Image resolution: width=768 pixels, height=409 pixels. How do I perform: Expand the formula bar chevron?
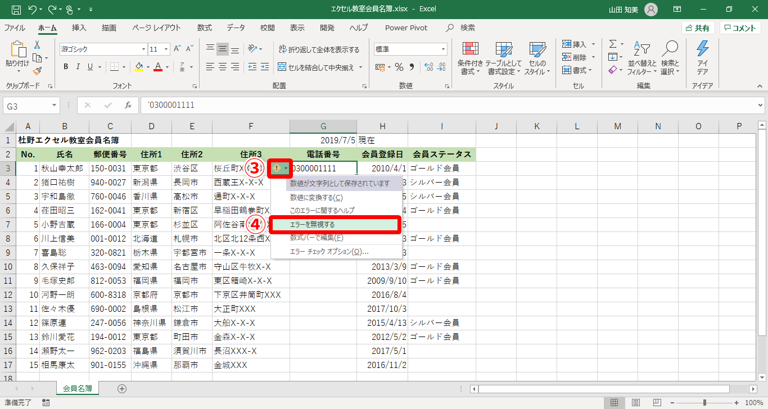[x=761, y=105]
